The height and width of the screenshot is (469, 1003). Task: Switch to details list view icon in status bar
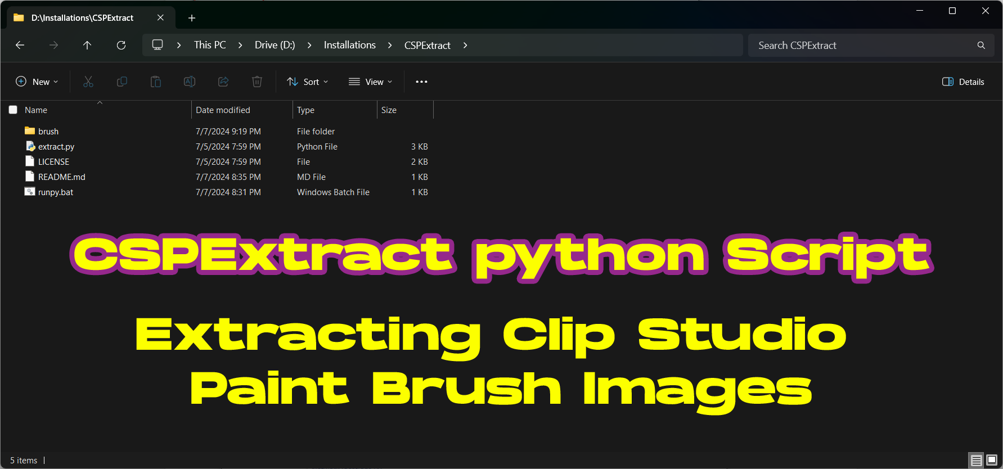tap(977, 461)
